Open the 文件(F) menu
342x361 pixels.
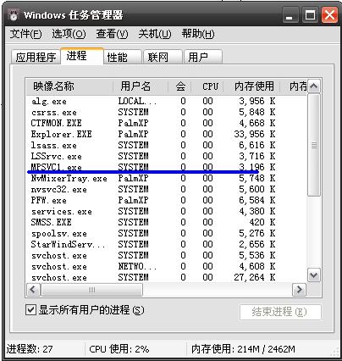coord(25,34)
